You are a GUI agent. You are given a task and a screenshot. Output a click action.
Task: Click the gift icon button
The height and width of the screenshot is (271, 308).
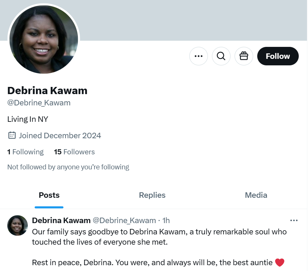tap(244, 56)
